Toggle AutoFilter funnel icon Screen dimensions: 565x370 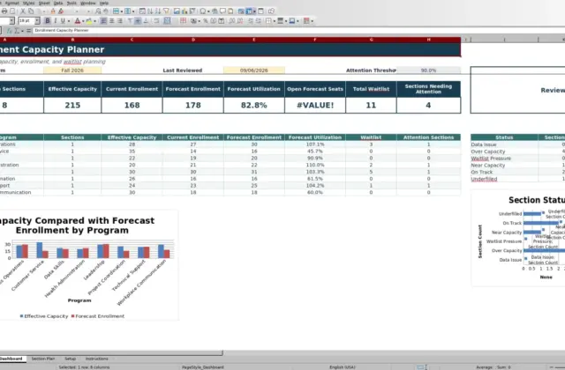pos(166,11)
